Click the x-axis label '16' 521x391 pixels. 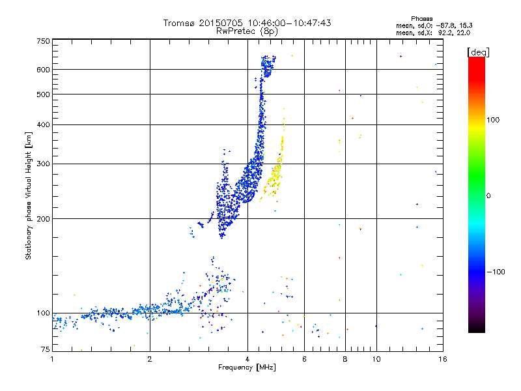[443, 359]
